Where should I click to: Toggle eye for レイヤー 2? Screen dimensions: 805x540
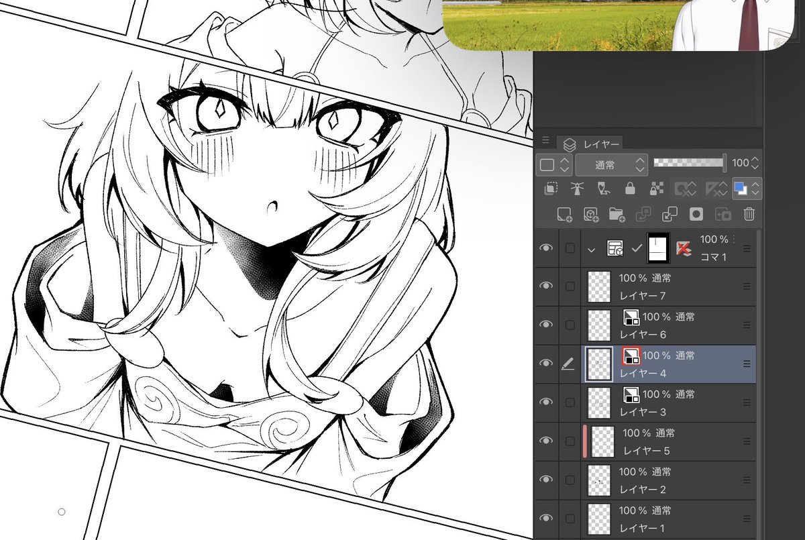(x=547, y=480)
